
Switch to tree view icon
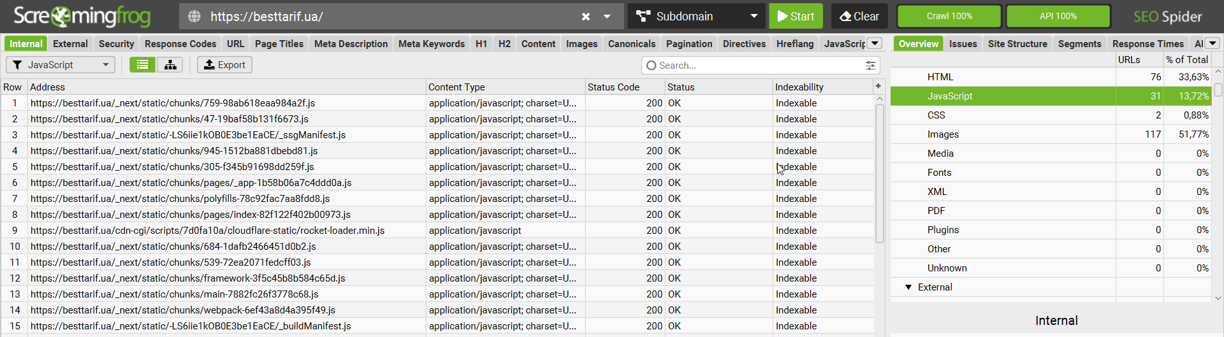pyautogui.click(x=170, y=65)
